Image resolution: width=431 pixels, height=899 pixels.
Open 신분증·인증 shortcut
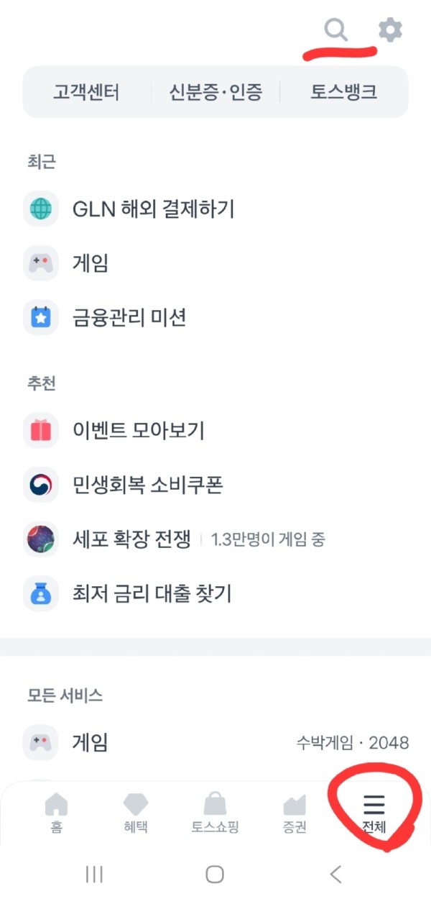click(215, 92)
